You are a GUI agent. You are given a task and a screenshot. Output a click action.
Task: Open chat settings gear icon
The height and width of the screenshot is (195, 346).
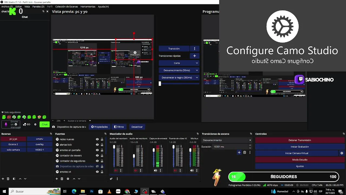tap(35, 125)
